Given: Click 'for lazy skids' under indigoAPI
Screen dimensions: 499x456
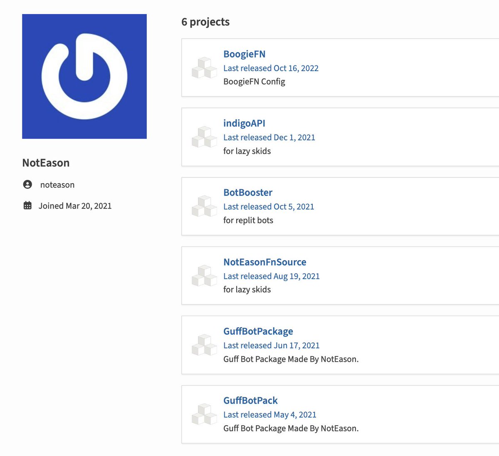Looking at the screenshot, I should pos(247,151).
